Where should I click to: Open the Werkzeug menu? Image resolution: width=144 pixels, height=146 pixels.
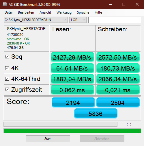(64, 12)
